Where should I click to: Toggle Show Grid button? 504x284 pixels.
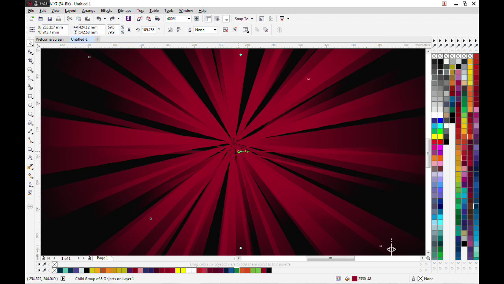(x=217, y=19)
